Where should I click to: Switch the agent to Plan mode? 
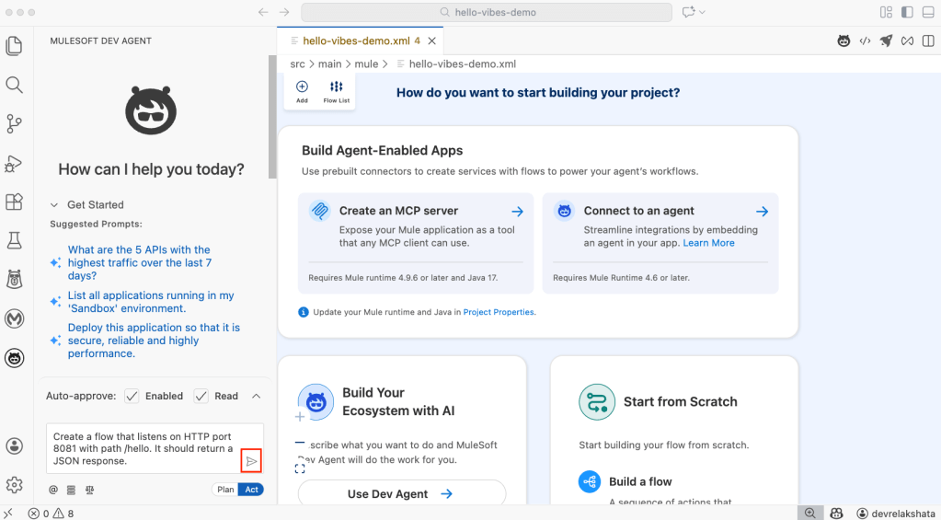pyautogui.click(x=224, y=490)
